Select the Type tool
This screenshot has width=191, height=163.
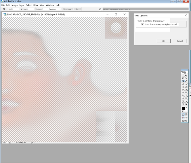186,95
